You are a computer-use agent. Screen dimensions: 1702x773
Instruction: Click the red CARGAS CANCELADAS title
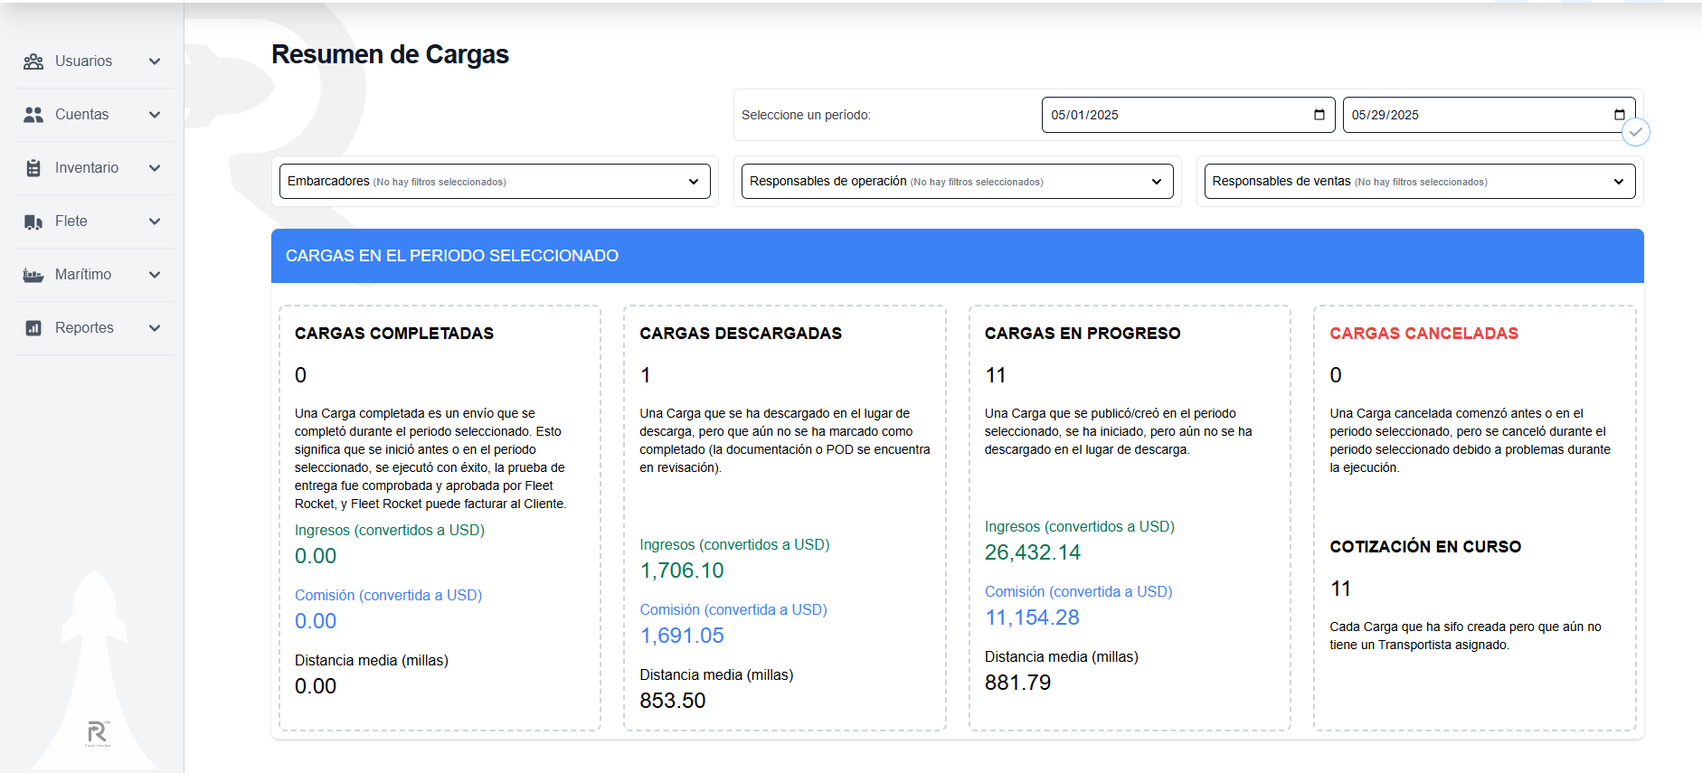pos(1423,334)
